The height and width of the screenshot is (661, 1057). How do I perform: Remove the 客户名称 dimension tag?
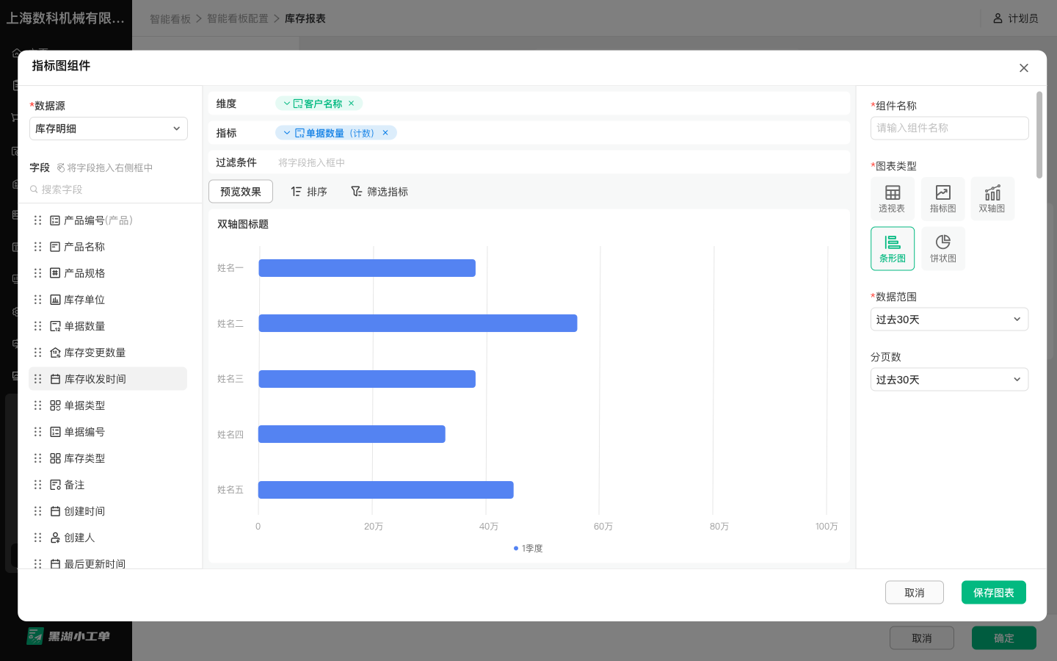coord(351,104)
